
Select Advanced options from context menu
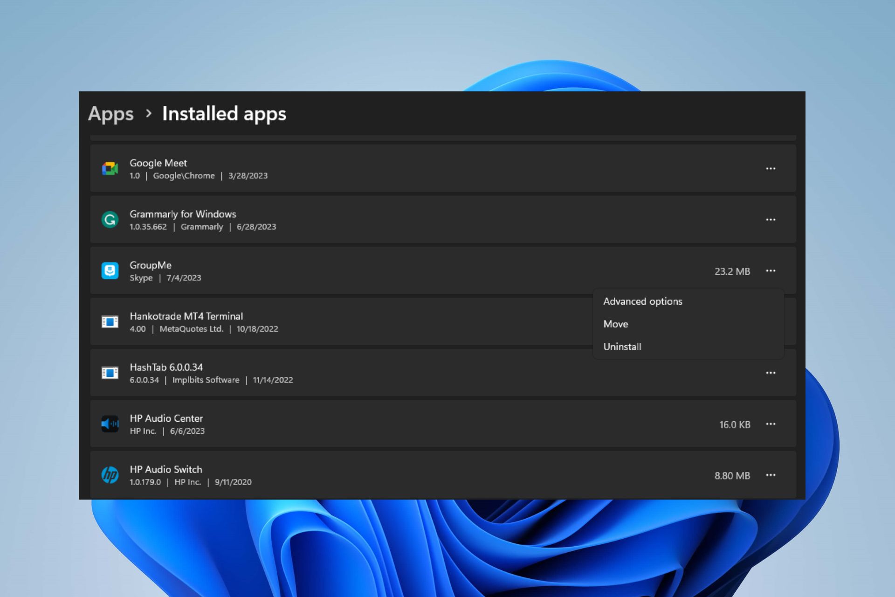pyautogui.click(x=642, y=300)
